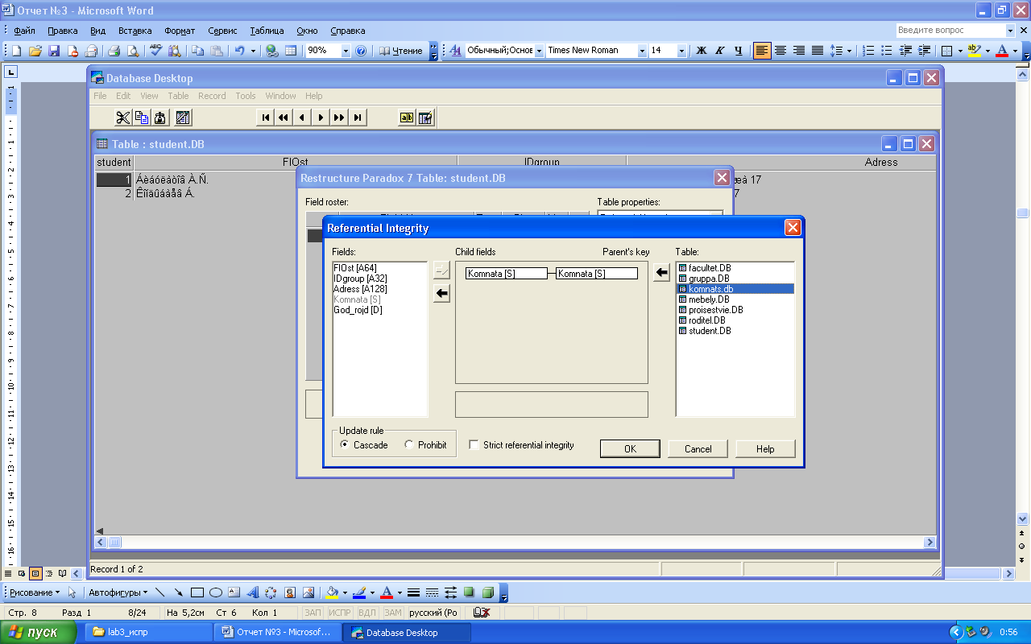Click the Cut scissors icon in Database Desktop

click(122, 118)
